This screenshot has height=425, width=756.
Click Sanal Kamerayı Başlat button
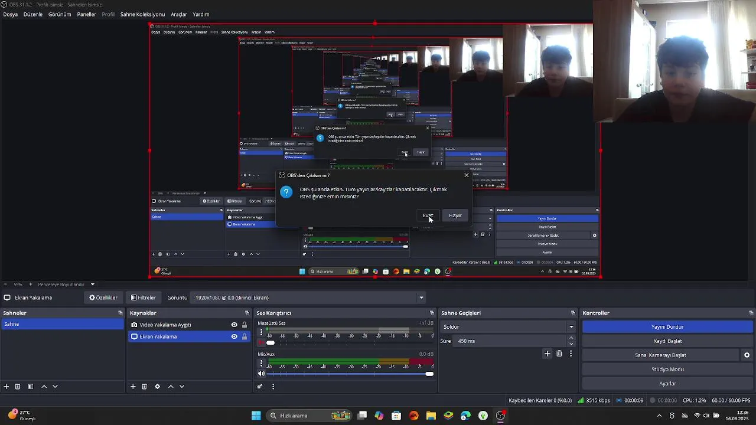(x=660, y=355)
